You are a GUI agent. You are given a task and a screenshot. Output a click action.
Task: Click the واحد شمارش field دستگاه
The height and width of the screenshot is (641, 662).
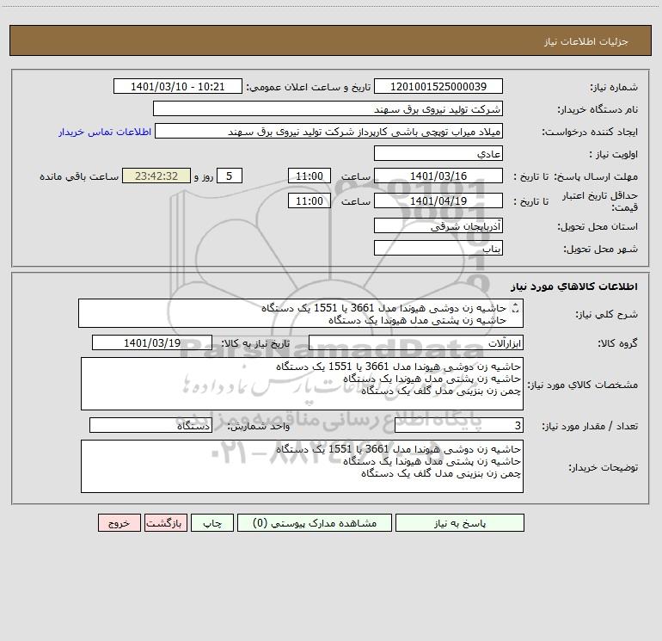coord(150,425)
